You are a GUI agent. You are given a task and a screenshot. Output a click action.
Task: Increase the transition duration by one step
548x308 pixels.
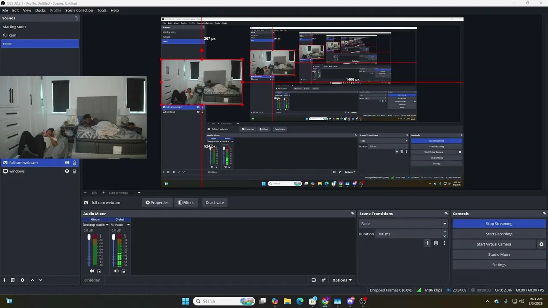coord(444,232)
